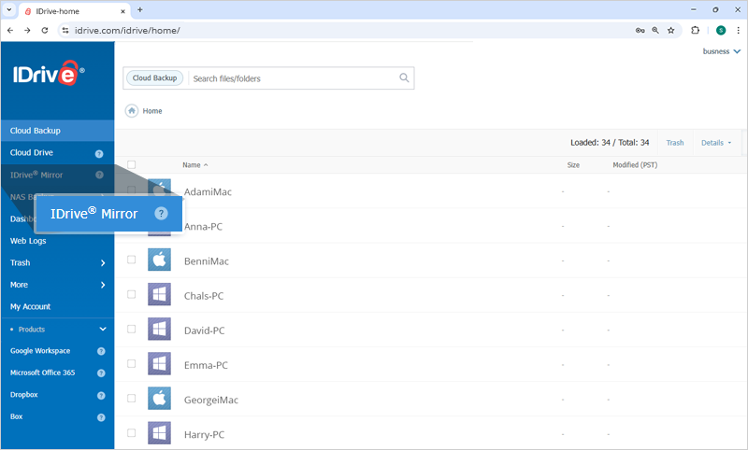
Task: Open the business account dropdown
Action: (721, 51)
